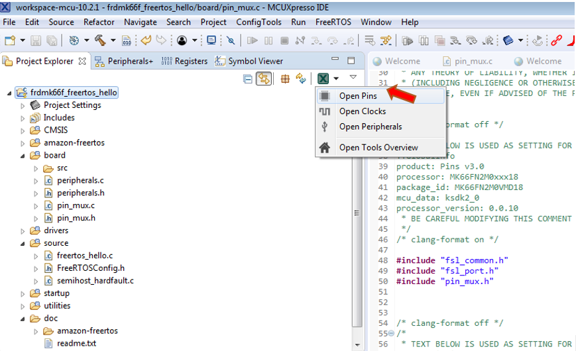Toggle the skip all breakpoints icon
Viewport: 576px width, 351px height.
231,40
